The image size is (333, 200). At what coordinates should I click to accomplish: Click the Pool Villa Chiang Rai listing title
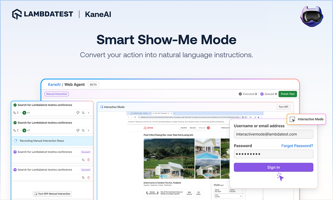[168, 135]
